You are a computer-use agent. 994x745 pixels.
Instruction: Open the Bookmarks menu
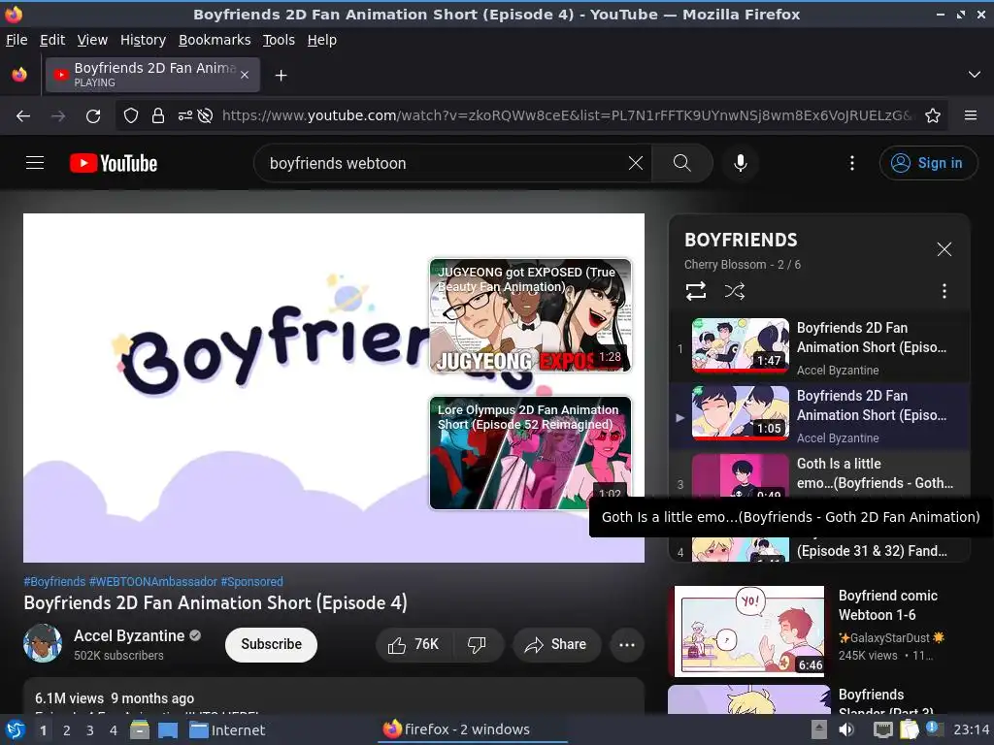[215, 40]
